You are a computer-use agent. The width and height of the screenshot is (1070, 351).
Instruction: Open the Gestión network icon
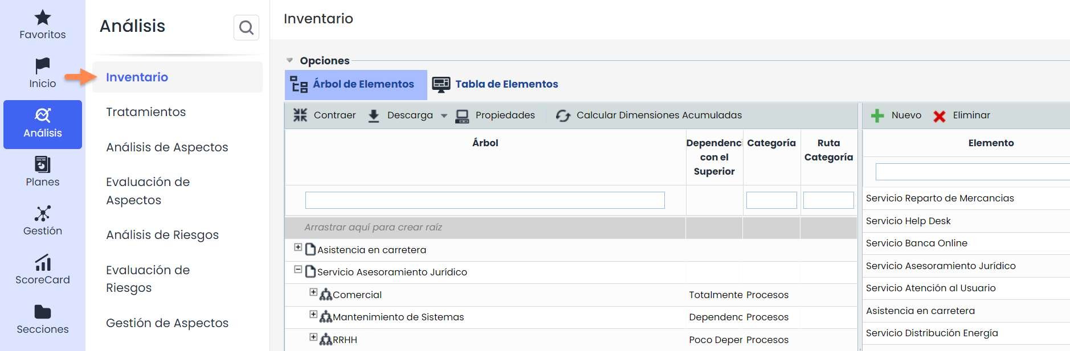(x=43, y=213)
